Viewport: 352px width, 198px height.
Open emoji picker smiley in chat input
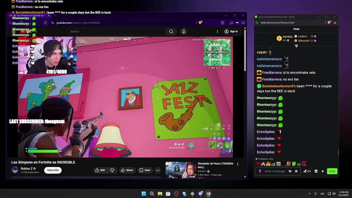[x=296, y=171]
